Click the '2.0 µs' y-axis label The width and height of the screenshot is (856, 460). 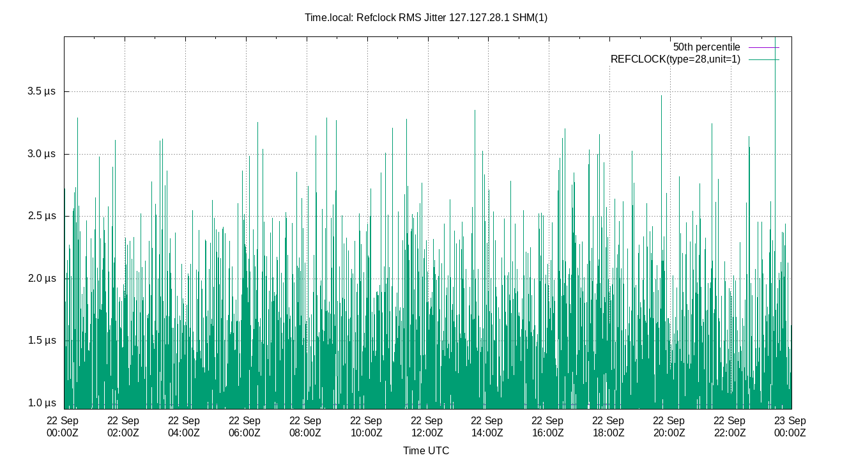41,279
